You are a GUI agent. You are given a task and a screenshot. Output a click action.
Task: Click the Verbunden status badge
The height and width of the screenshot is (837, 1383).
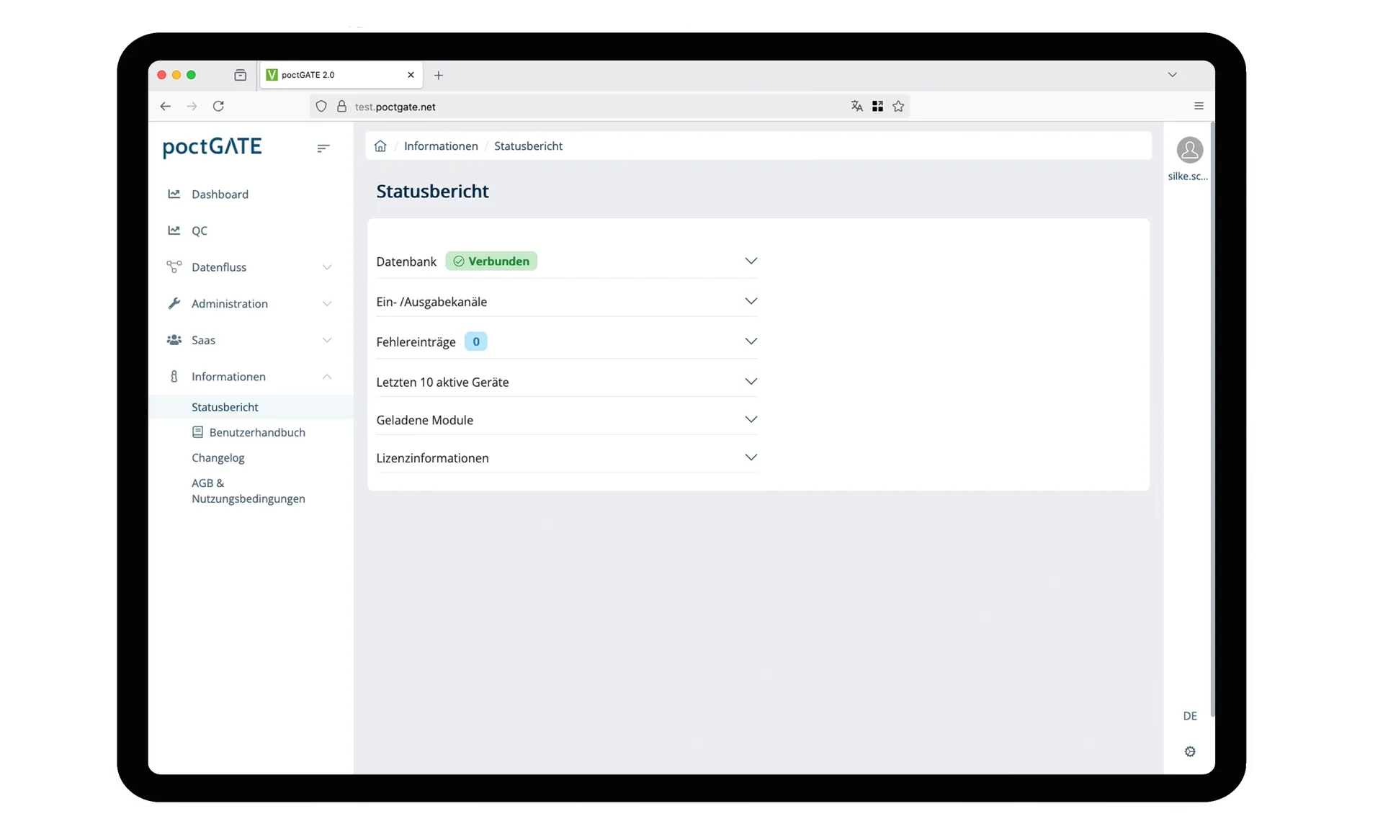click(x=491, y=261)
